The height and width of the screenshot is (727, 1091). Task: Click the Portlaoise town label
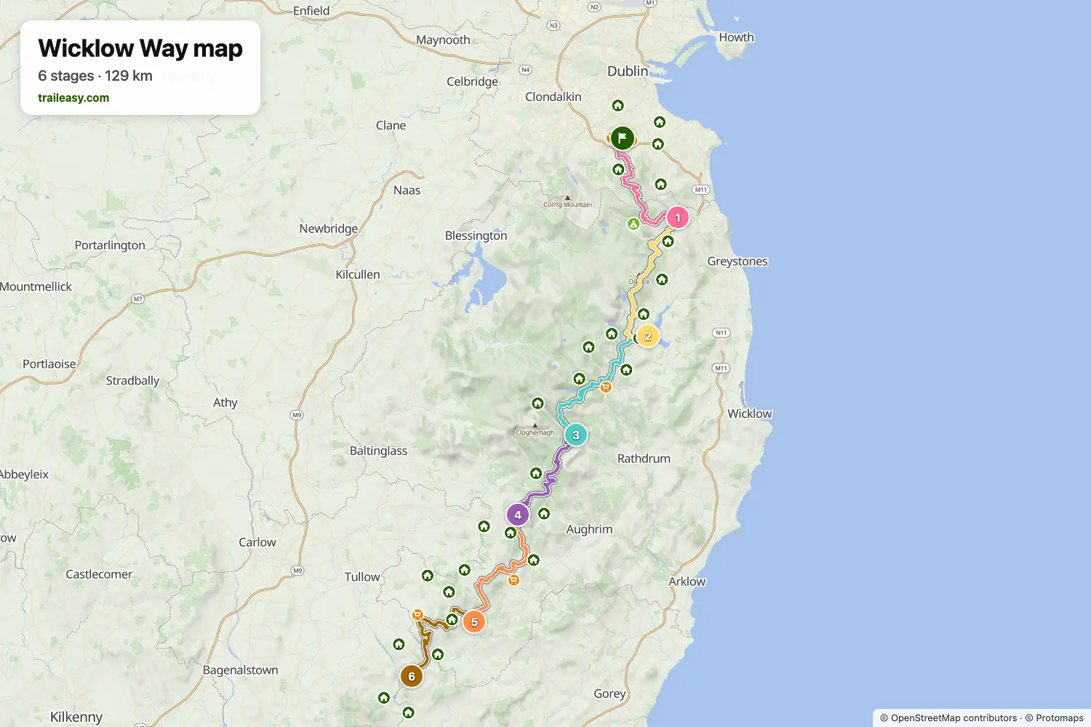(x=49, y=363)
